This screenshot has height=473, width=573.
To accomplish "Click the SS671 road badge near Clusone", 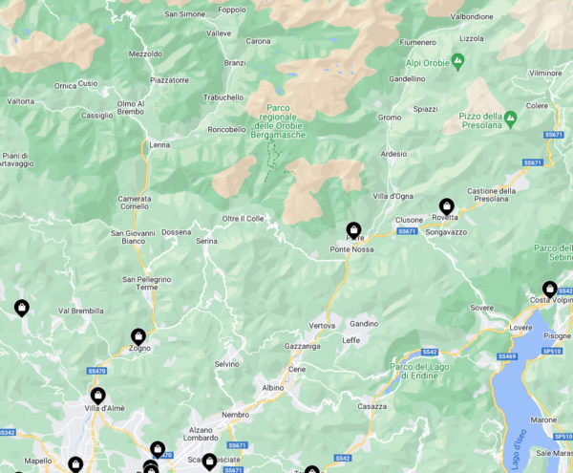I will pos(407,231).
